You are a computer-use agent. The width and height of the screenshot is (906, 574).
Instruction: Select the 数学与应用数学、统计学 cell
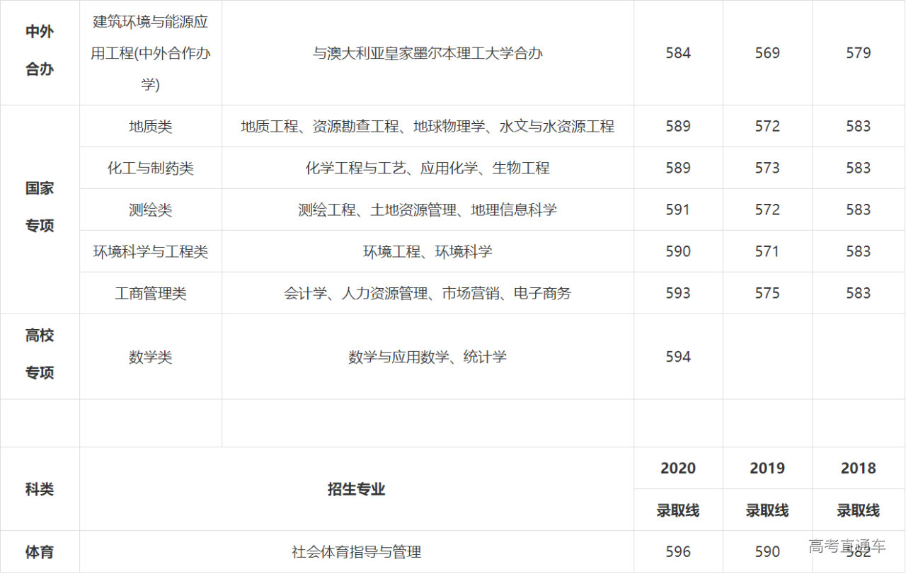point(428,357)
